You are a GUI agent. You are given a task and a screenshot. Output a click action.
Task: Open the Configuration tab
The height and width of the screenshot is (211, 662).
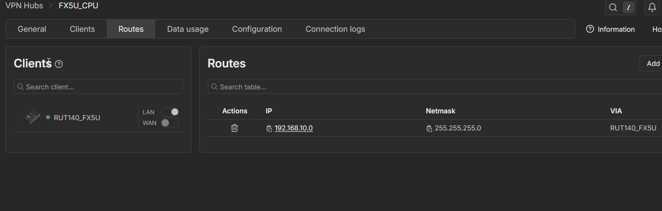[x=257, y=29]
